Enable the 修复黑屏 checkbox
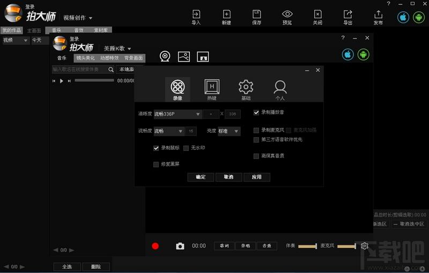Screen dimensions: 429x273 156,164
